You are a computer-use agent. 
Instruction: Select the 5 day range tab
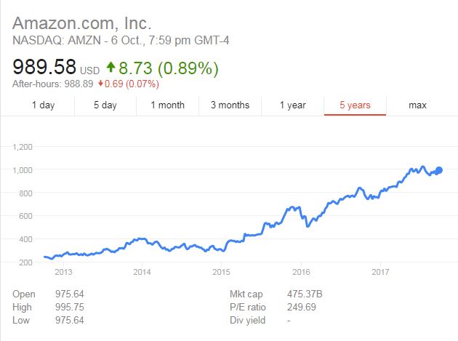click(105, 105)
